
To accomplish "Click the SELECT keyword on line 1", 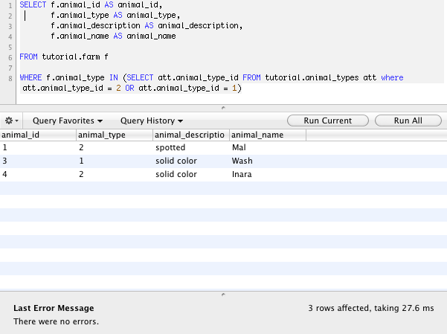I will pyautogui.click(x=33, y=5).
